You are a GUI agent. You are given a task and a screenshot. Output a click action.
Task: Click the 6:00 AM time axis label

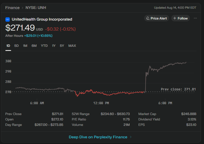[37, 103]
